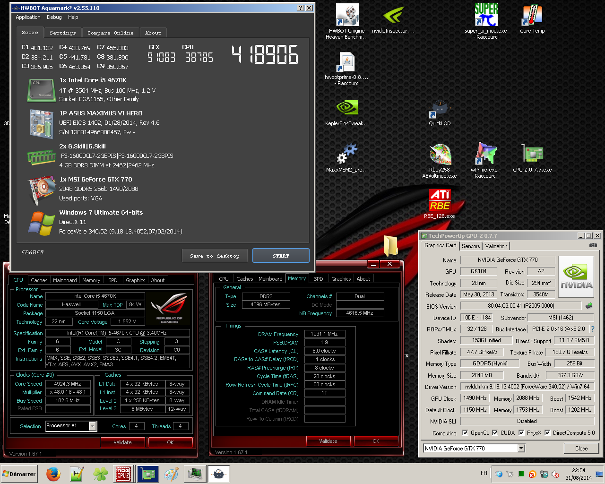Screen dimensions: 605x484
Task: Launch the QuickLOD shortcut icon
Action: coord(440,112)
